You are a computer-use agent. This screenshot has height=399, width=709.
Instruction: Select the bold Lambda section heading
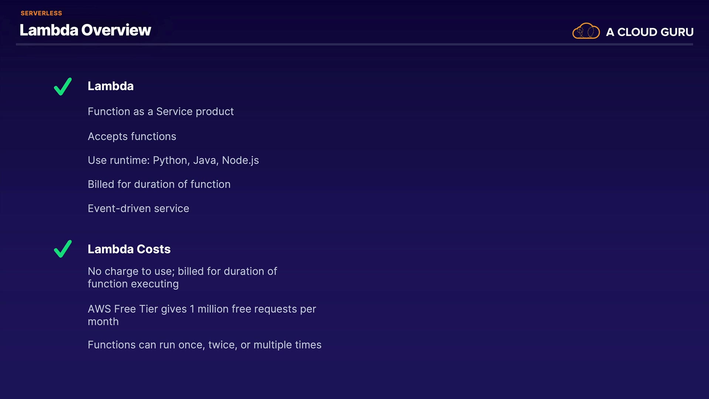point(110,86)
